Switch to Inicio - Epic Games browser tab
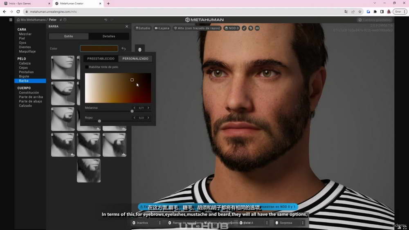Screen dimensions: 409x230 (x=26, y=4)
